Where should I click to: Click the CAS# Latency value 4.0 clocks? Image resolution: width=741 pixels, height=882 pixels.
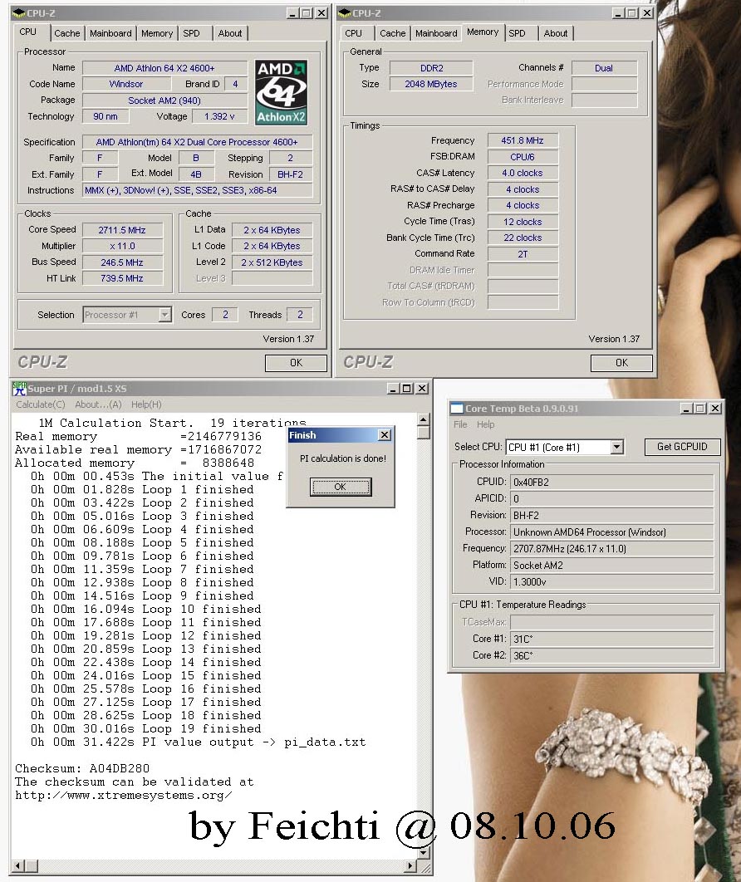coord(523,173)
